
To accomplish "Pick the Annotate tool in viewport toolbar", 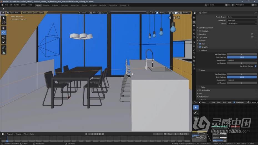I will (4, 47).
